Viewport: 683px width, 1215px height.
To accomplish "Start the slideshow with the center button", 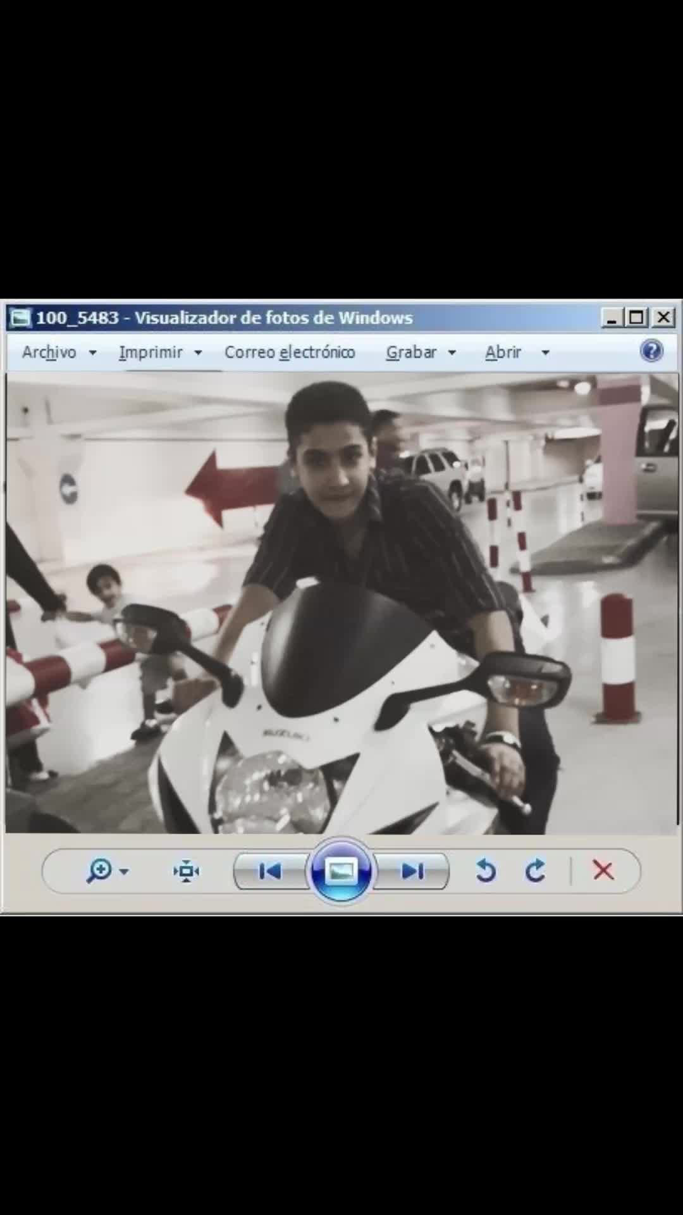I will pos(341,871).
